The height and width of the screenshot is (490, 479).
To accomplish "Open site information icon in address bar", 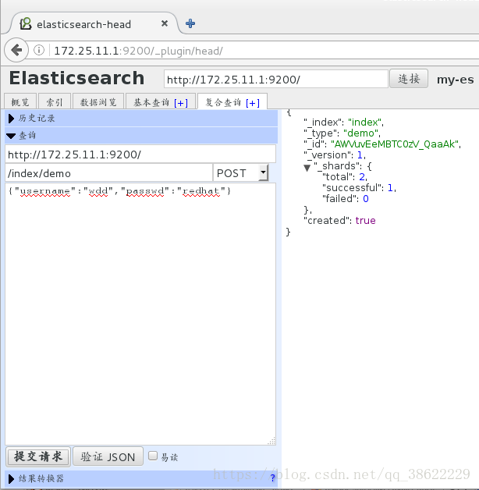I will [39, 50].
